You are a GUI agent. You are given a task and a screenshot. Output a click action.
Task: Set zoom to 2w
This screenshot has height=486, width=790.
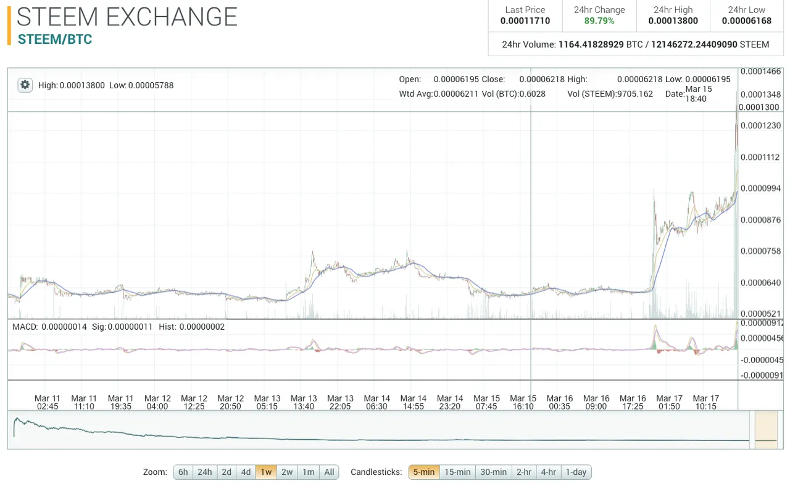point(287,472)
